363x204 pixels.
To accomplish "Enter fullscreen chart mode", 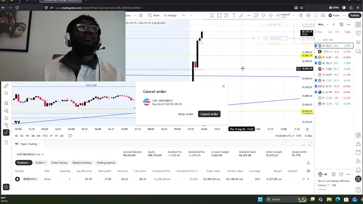I will tap(316, 15).
